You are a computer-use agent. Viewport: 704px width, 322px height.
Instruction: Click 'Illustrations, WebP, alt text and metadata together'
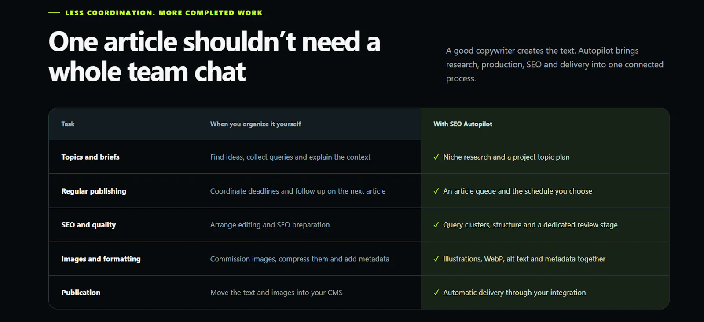pos(524,259)
